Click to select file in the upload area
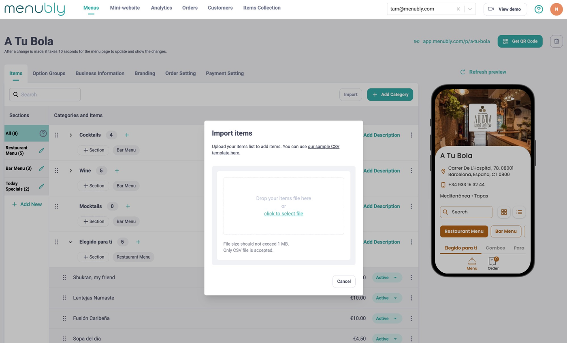This screenshot has height=343, width=567. pos(283,214)
